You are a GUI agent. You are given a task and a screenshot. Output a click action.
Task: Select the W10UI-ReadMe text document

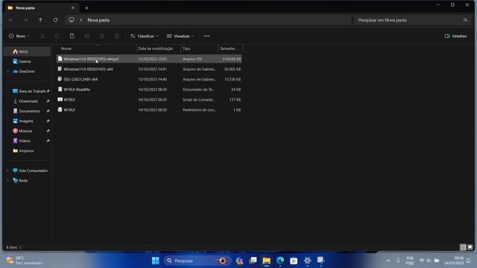click(149, 89)
